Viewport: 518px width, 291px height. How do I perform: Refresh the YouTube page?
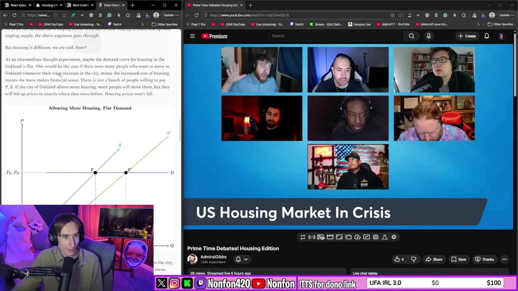click(196, 15)
